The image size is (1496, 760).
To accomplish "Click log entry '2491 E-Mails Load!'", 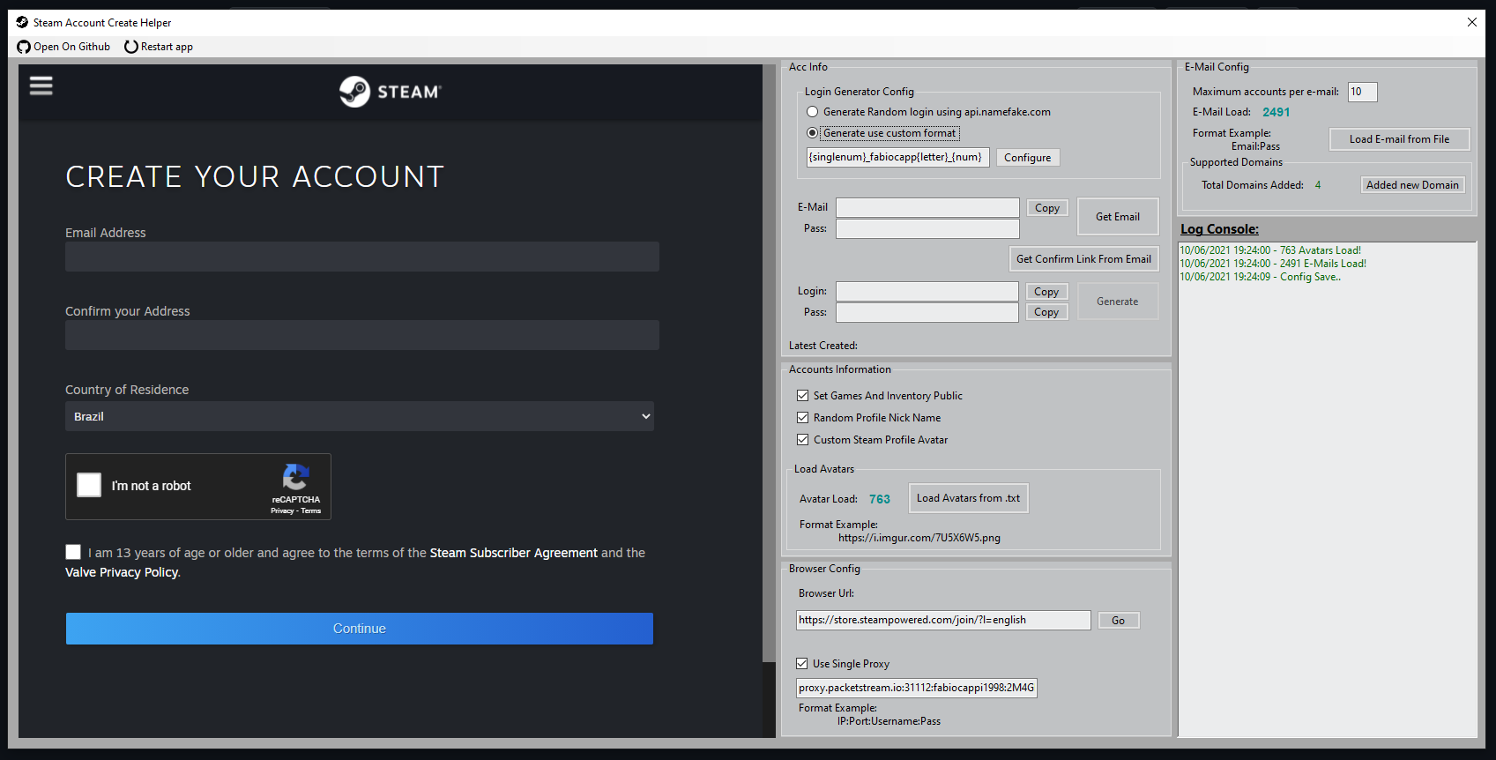I will point(1273,264).
